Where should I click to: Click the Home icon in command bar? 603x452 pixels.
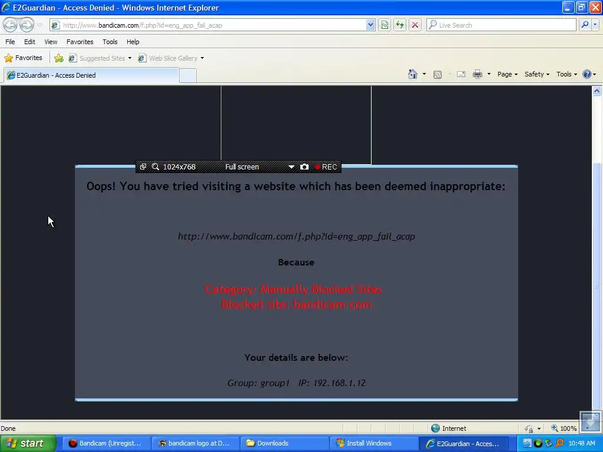coord(413,74)
